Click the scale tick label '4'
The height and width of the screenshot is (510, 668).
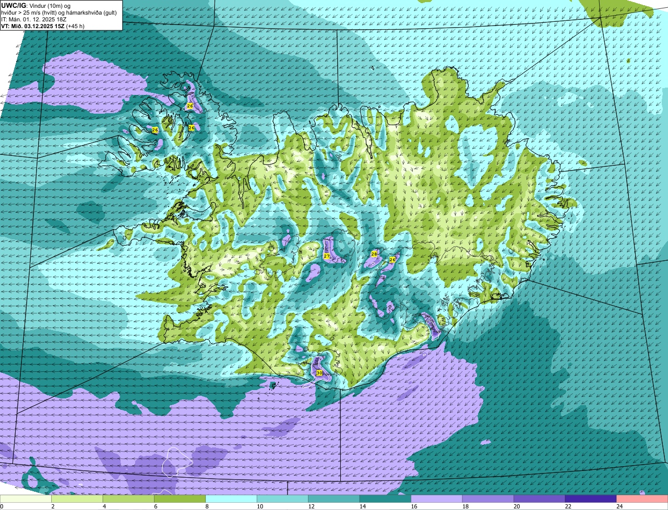tap(104, 506)
